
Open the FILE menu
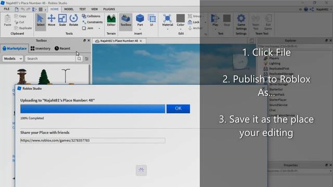7,9
